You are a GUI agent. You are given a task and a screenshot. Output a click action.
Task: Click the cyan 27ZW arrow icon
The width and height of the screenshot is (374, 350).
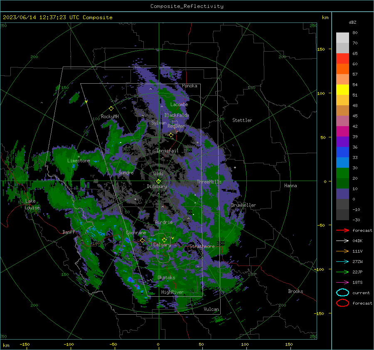tap(342, 261)
